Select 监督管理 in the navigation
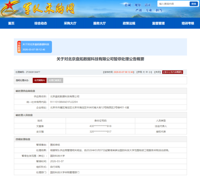 click(158, 23)
